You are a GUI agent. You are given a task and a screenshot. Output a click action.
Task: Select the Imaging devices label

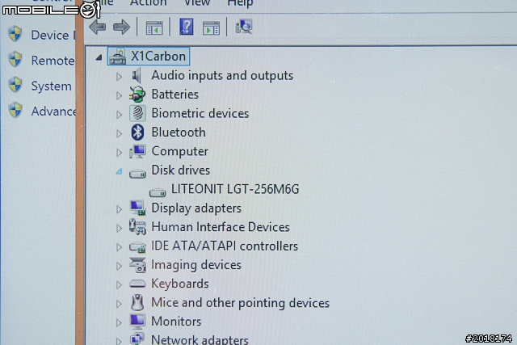tap(196, 265)
